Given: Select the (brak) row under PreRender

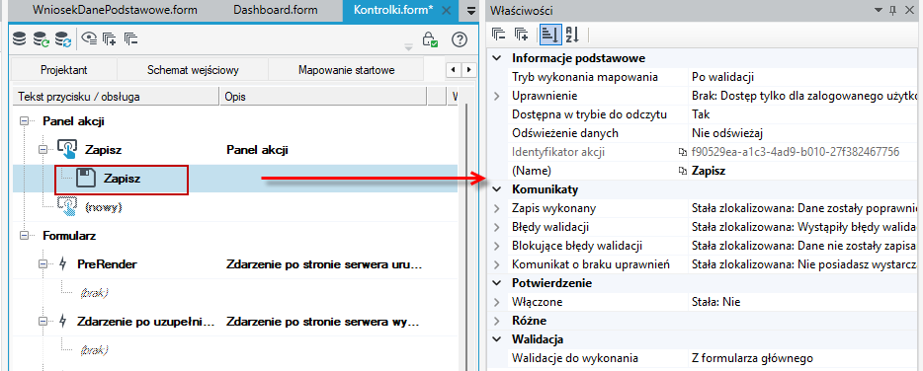Looking at the screenshot, I should [235, 293].
